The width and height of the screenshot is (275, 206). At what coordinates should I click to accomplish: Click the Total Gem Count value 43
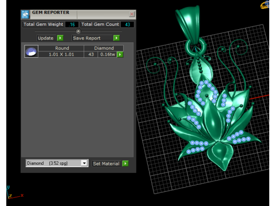pyautogui.click(x=127, y=25)
